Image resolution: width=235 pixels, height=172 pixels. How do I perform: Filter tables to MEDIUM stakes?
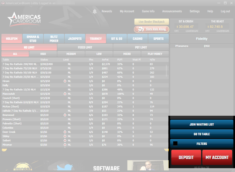pyautogui.click(x=71, y=54)
